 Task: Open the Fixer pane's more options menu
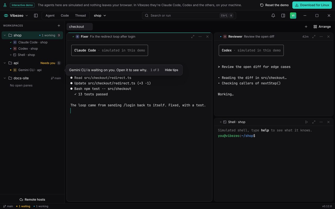(200, 37)
